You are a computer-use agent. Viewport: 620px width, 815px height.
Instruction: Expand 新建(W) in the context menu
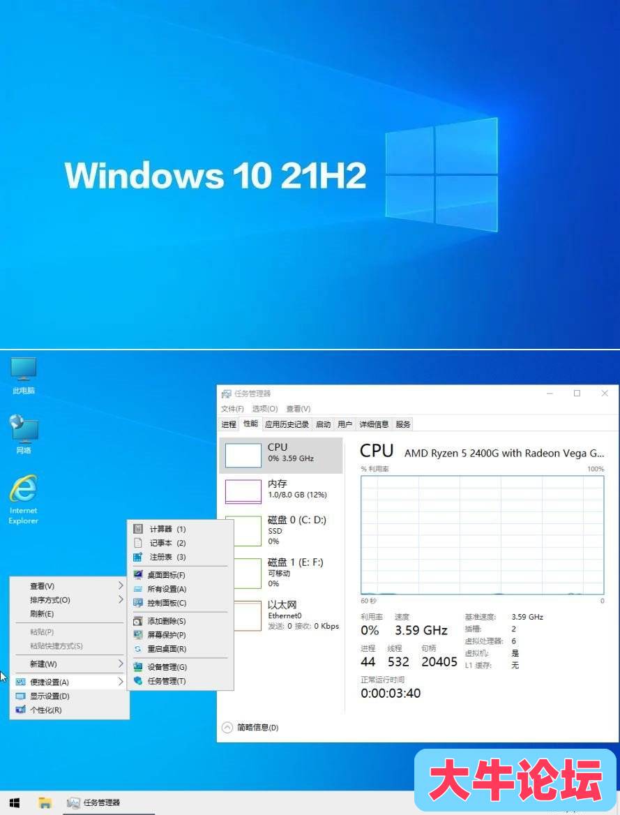[69, 664]
